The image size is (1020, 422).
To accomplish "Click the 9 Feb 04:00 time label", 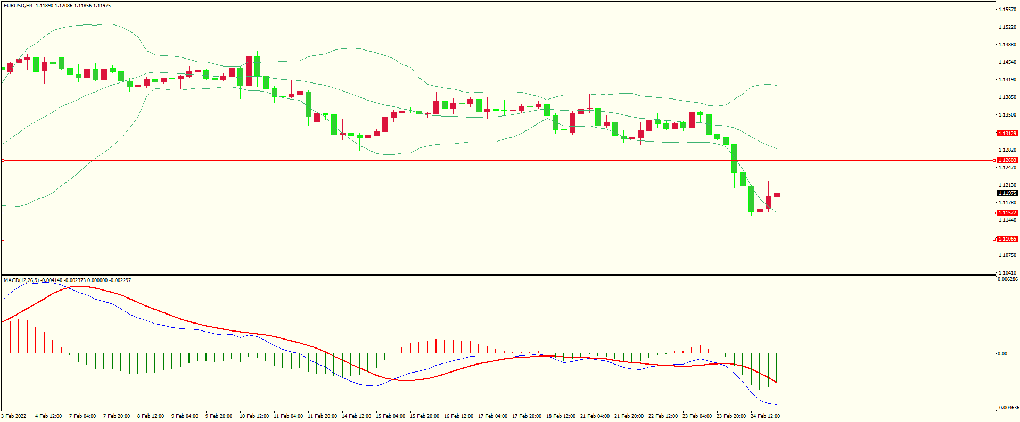I will [x=185, y=416].
